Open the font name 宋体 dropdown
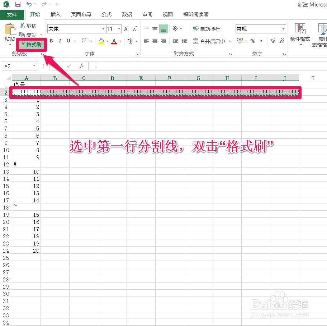 [x=103, y=29]
